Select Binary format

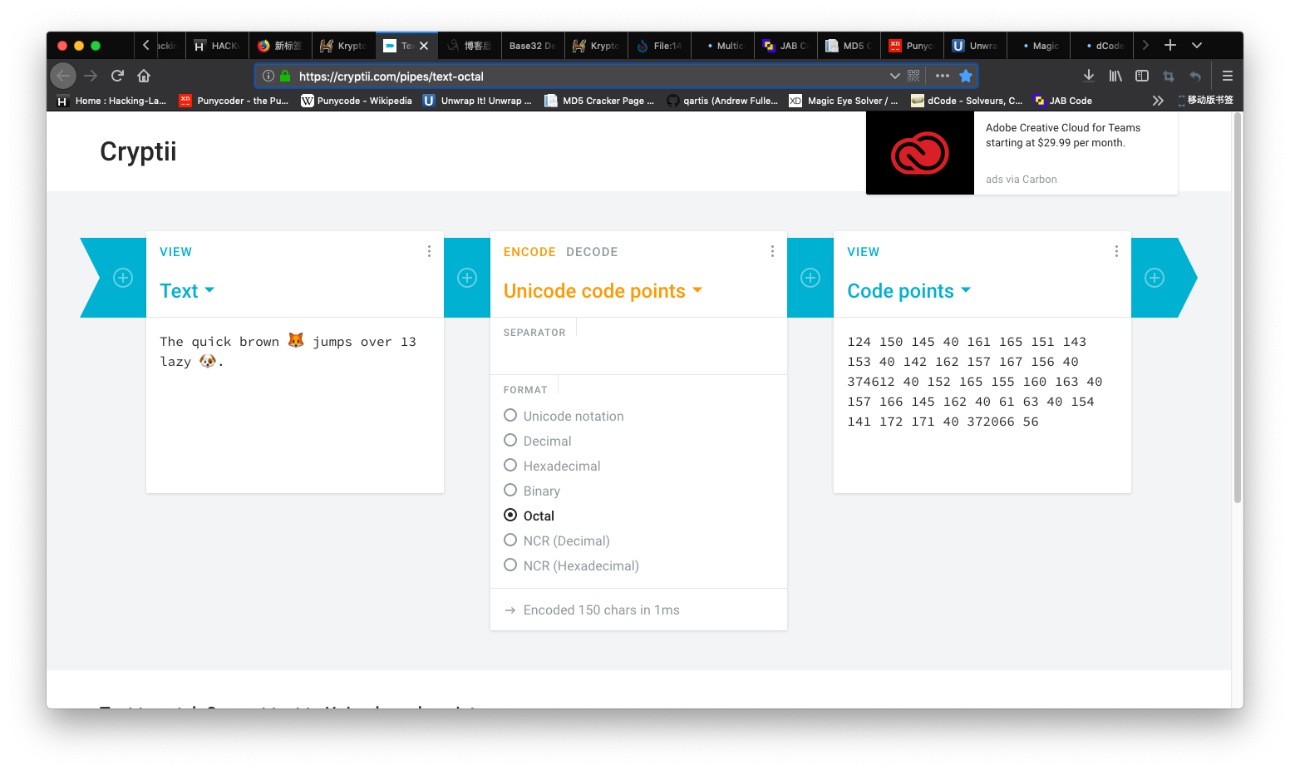[532, 491]
